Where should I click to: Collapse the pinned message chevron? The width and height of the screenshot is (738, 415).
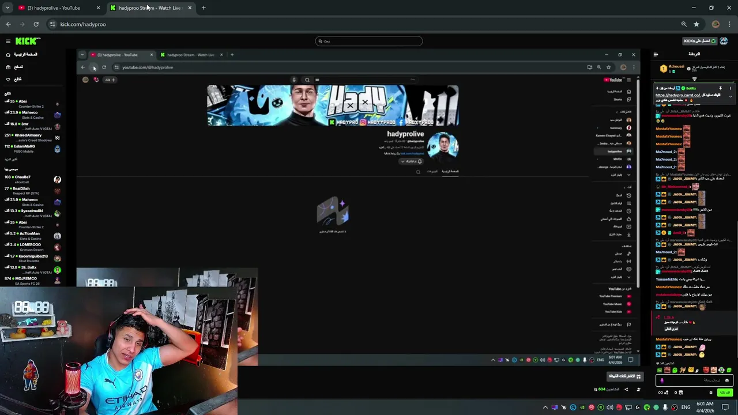tap(730, 97)
